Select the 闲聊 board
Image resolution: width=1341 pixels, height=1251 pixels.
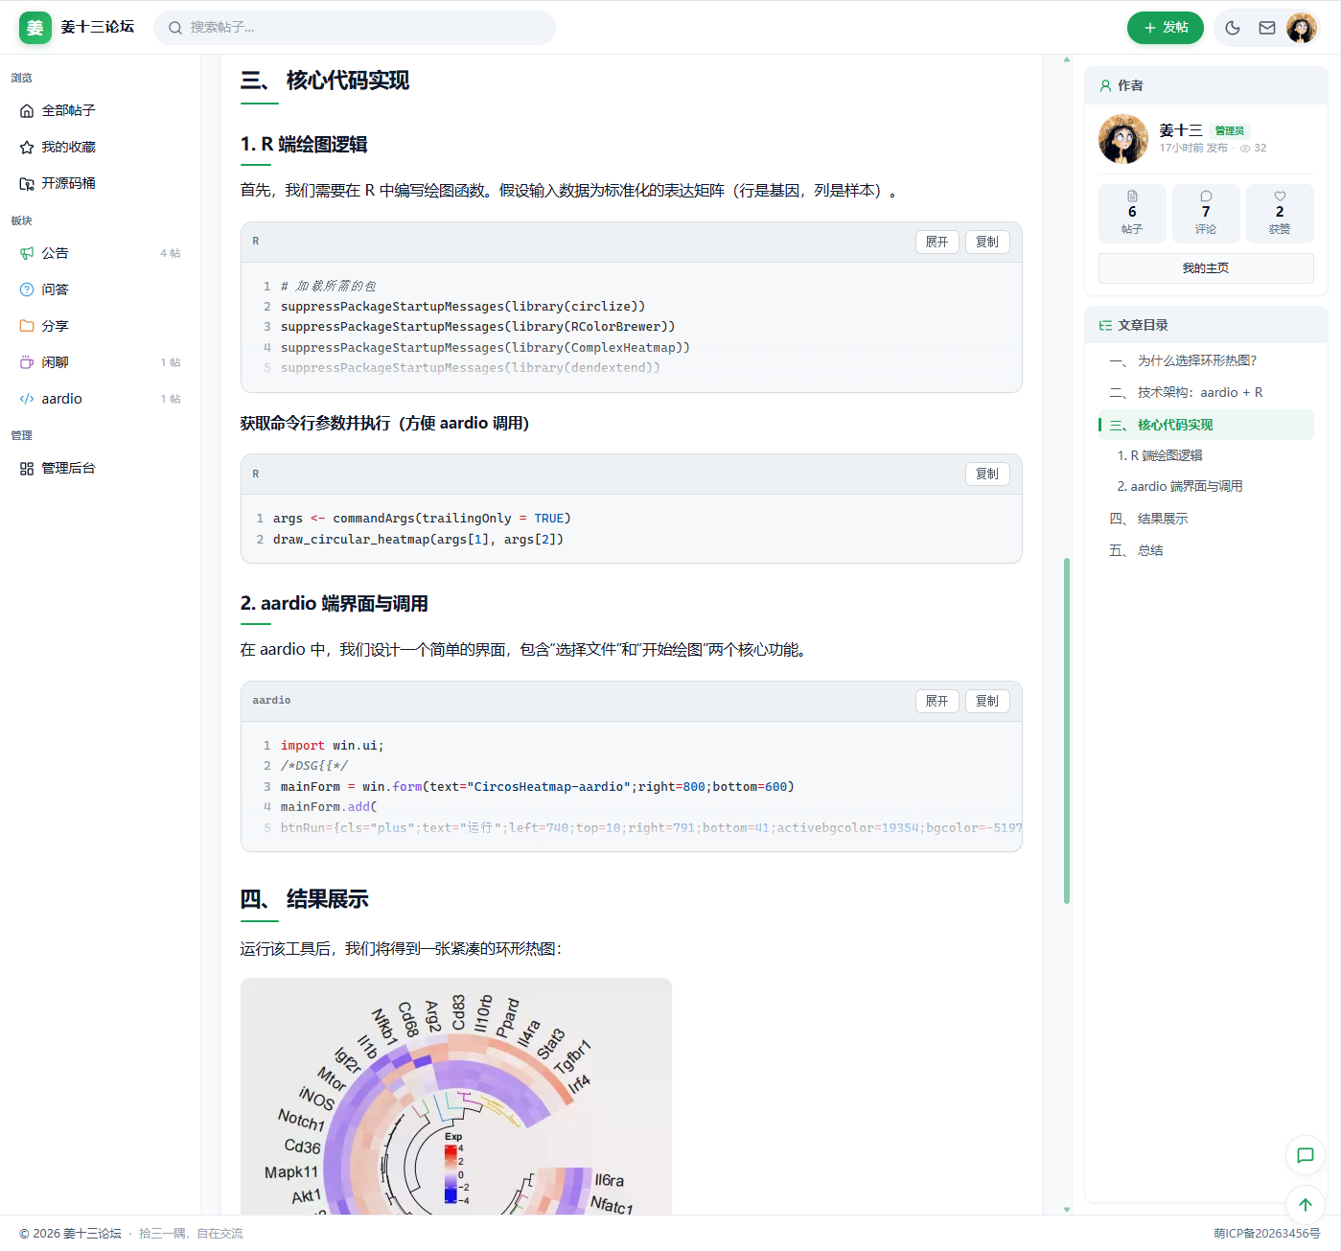click(101, 362)
